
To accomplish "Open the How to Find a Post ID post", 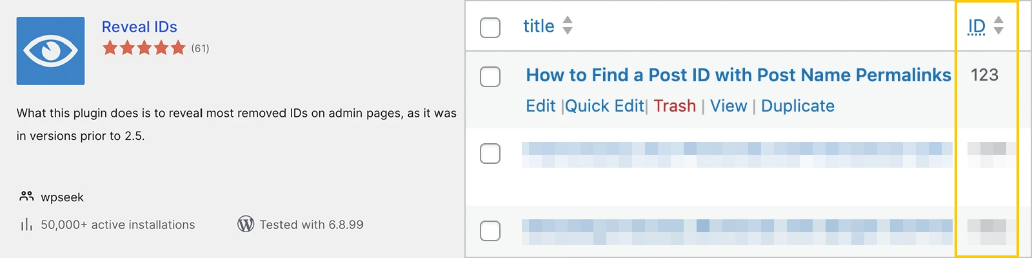I will click(x=739, y=75).
